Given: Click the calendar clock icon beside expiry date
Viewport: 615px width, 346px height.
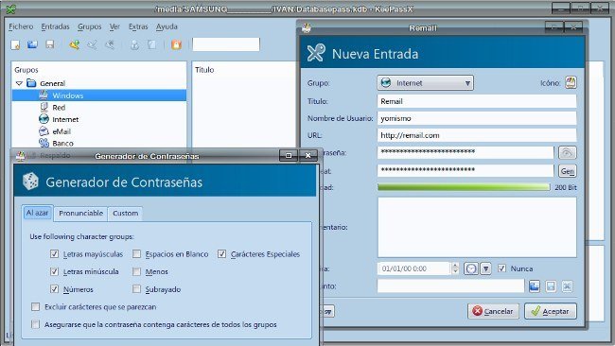Looking at the screenshot, I should [x=471, y=268].
